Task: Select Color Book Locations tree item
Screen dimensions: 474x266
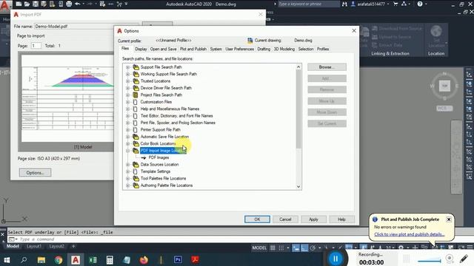Action: coord(158,144)
